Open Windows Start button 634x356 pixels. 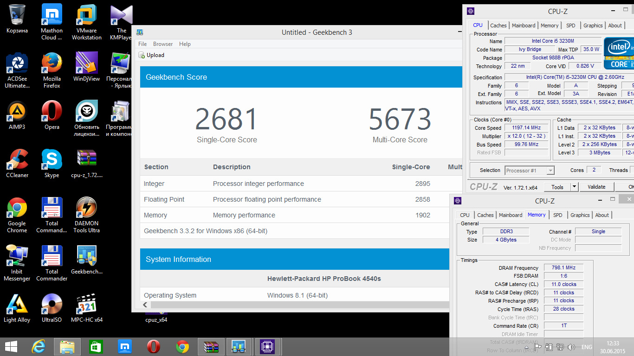tap(11, 347)
